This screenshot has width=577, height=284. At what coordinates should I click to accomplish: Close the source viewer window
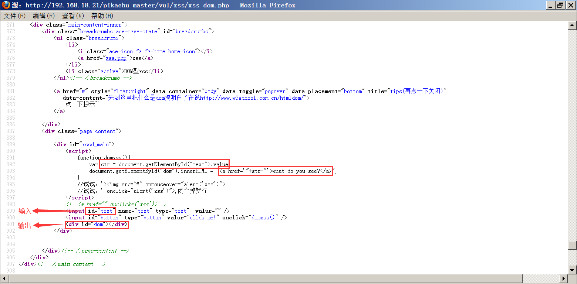tap(570, 5)
